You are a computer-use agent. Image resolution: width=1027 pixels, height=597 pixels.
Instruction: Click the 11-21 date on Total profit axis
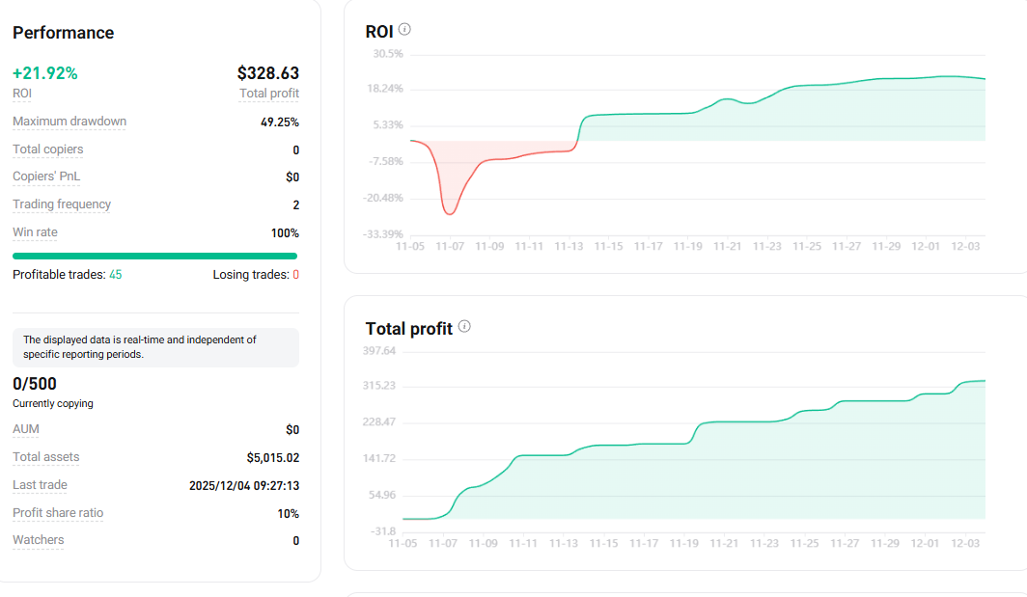pos(724,544)
